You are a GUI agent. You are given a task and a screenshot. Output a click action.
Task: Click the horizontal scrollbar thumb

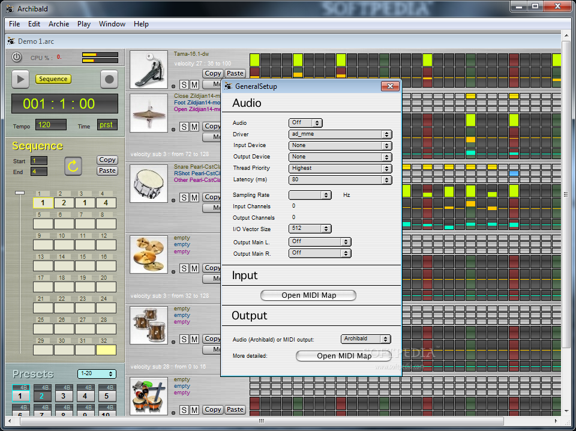click(262, 421)
